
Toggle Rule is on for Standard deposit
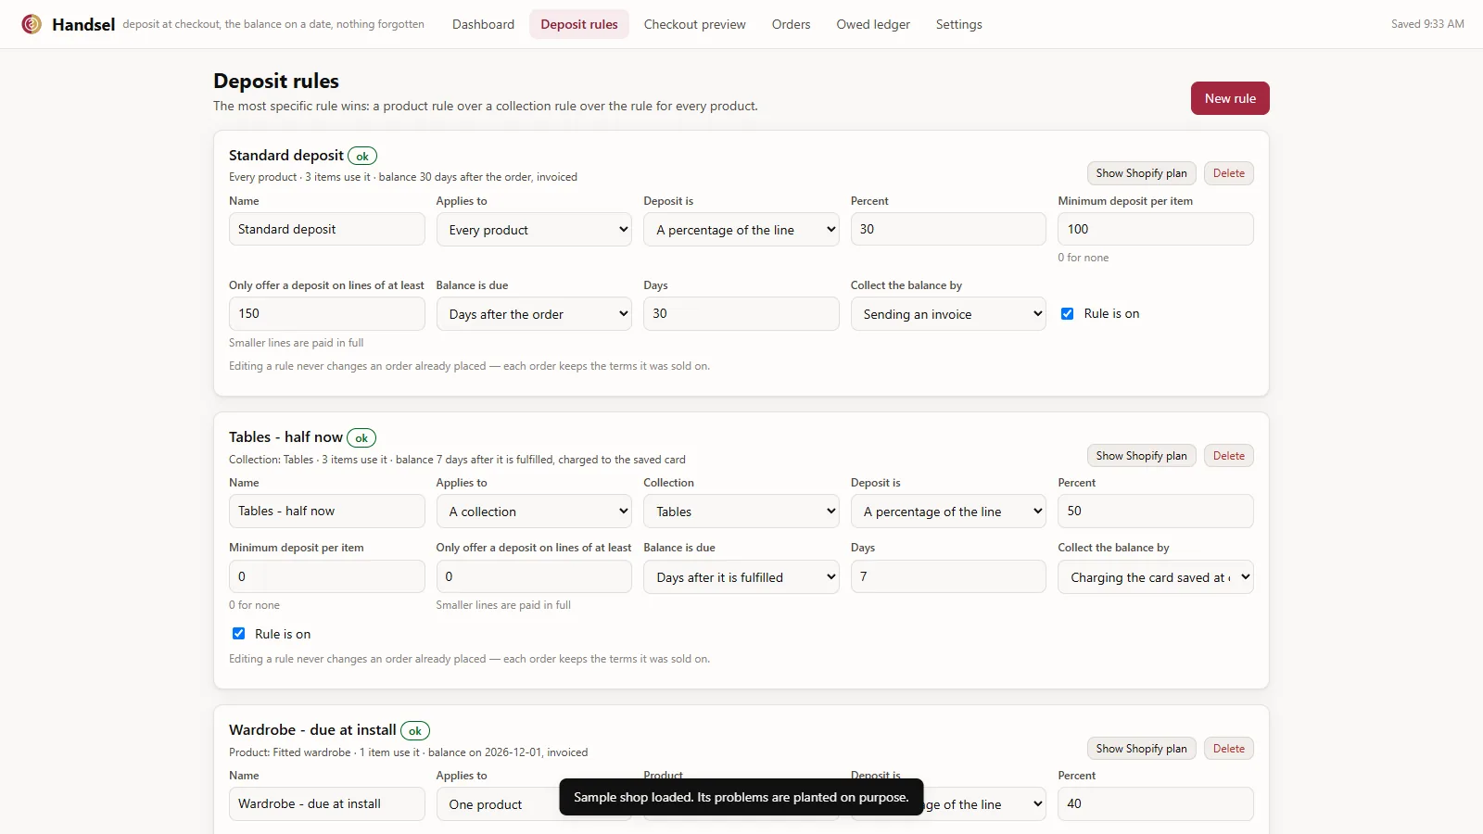click(x=1067, y=313)
